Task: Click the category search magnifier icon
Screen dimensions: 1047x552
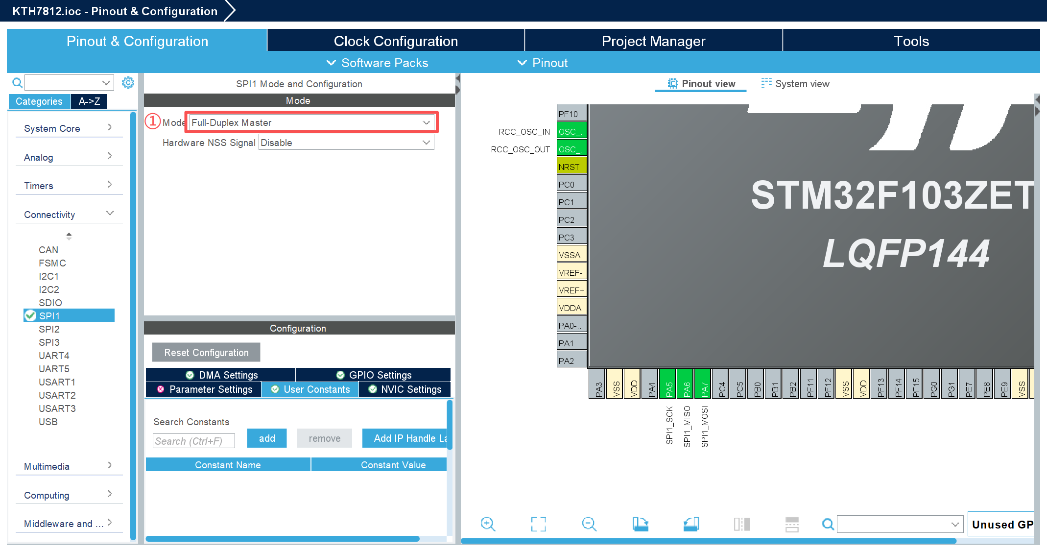Action: click(17, 82)
